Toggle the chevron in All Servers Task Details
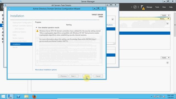The image size is (176, 99). [x=112, y=19]
